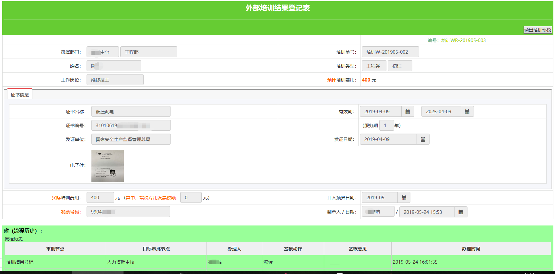The height and width of the screenshot is (274, 555).
Task: Click the 维修技工 job position field
Action: pyautogui.click(x=115, y=80)
